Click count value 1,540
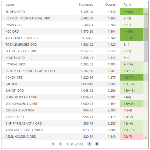The height and width of the screenshot is (150, 150). click(112, 12)
